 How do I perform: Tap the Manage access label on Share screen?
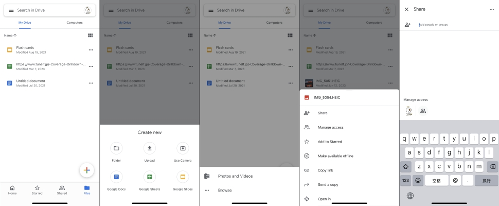tap(416, 100)
